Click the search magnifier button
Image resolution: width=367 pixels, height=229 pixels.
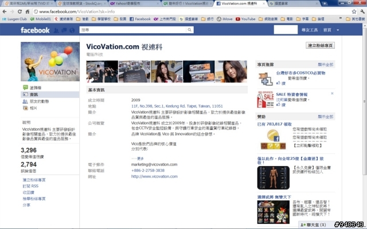189,30
